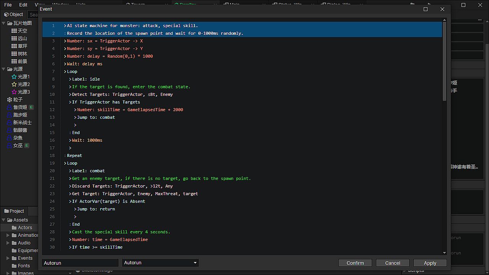Image resolution: width=489 pixels, height=275 pixels.
Task: Click the actor icon beside 新米战士
Action: (10, 123)
